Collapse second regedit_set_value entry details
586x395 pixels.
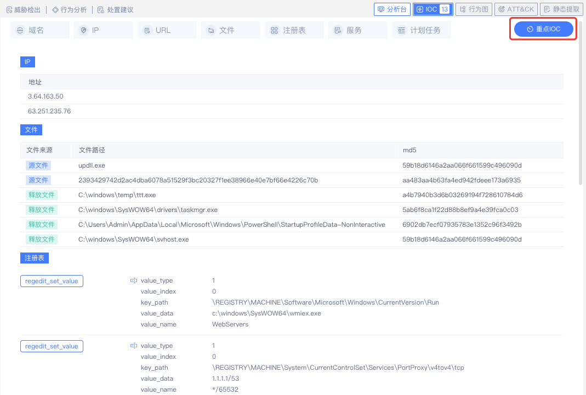click(133, 346)
